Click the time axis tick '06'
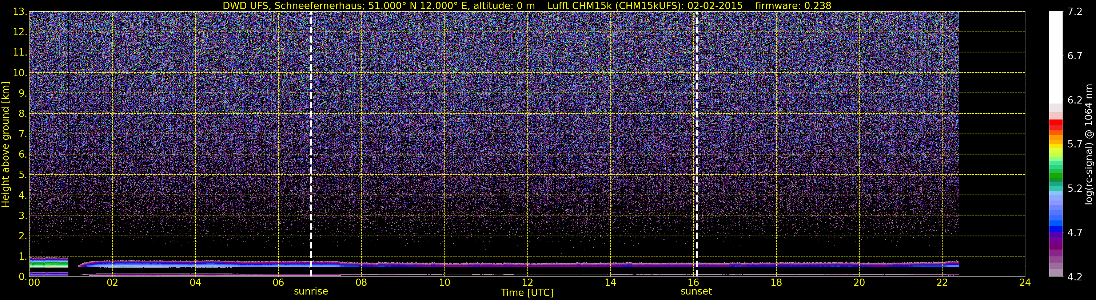The width and height of the screenshot is (1096, 300). tap(278, 283)
